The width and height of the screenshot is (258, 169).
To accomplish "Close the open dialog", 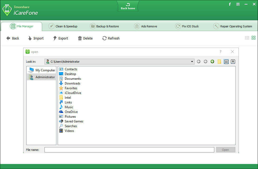I will [x=232, y=52].
